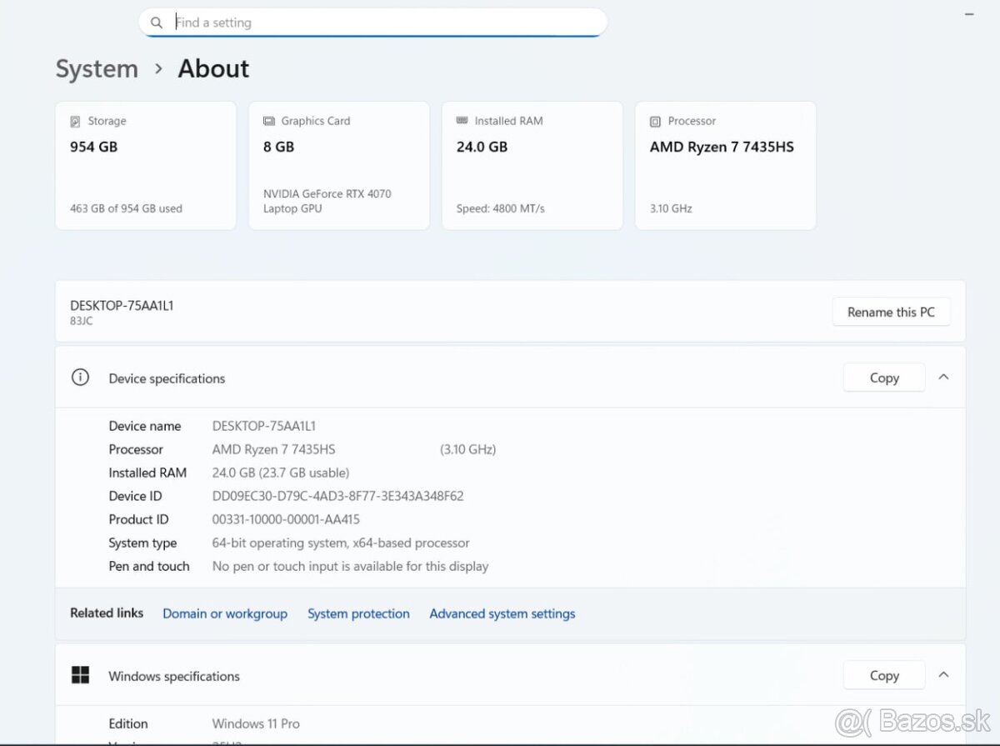Click the search magnifier icon
Screen dimensions: 1000x746
[x=157, y=23]
